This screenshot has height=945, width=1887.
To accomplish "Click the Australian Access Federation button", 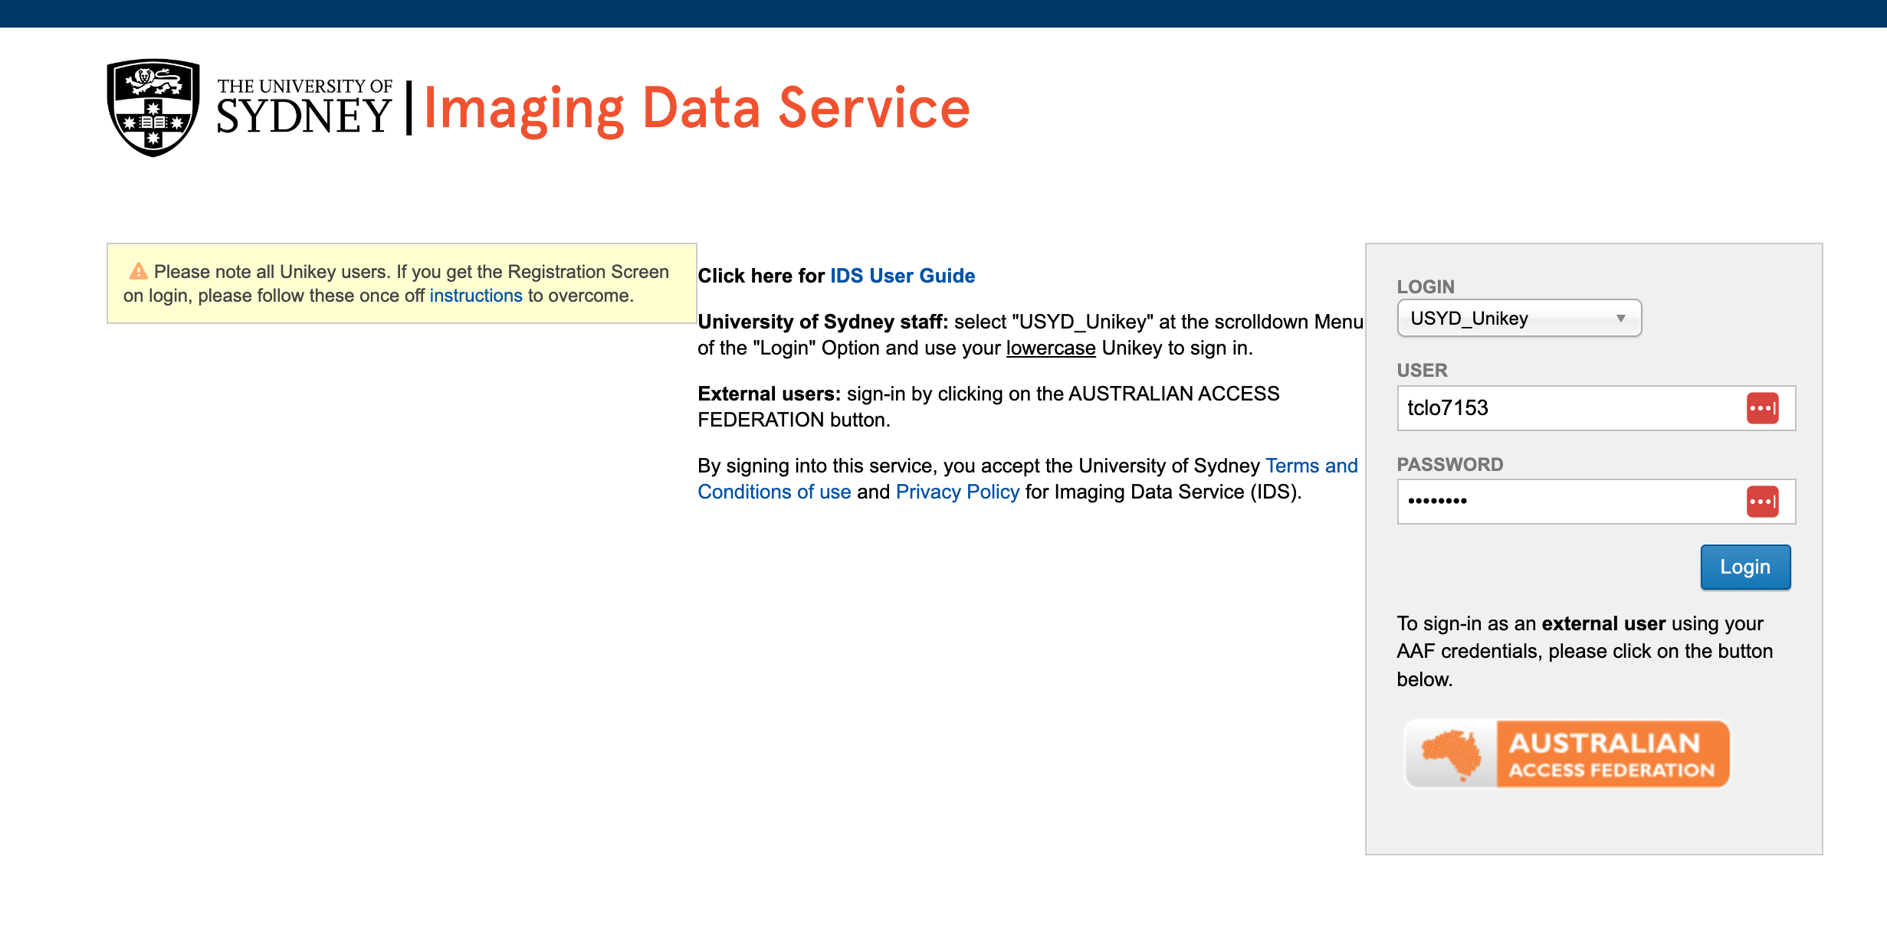I will (1567, 754).
